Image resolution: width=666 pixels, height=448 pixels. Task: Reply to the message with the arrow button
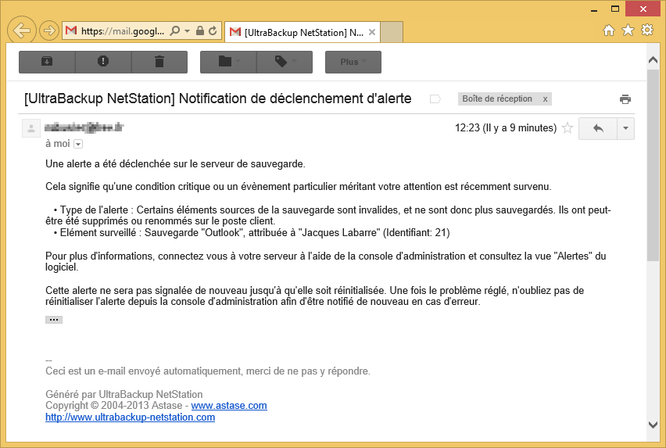(598, 128)
